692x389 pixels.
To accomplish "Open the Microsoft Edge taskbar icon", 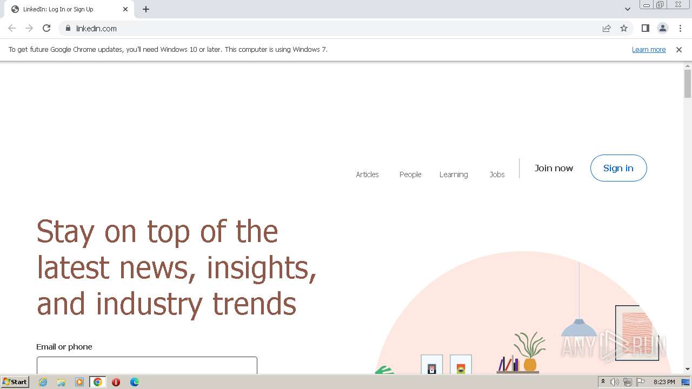I will point(135,382).
